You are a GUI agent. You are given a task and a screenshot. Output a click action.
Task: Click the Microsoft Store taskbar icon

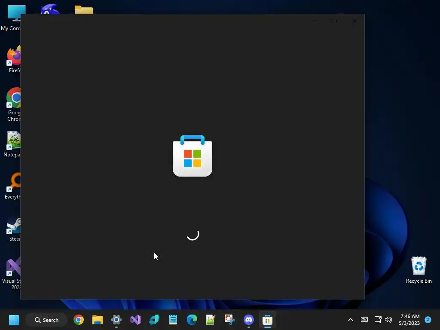tap(267, 320)
